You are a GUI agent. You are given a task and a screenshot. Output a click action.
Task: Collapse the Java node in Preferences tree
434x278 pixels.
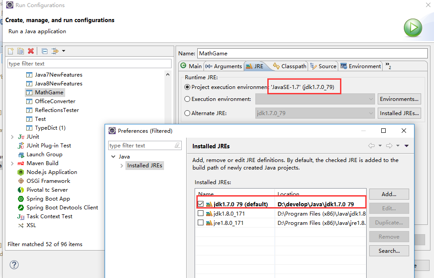pos(113,156)
